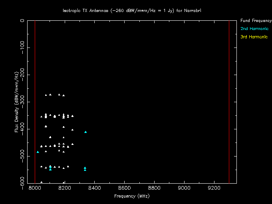Click the y-axis tick label -300
Screen dimensions: 272x204
point(22,102)
